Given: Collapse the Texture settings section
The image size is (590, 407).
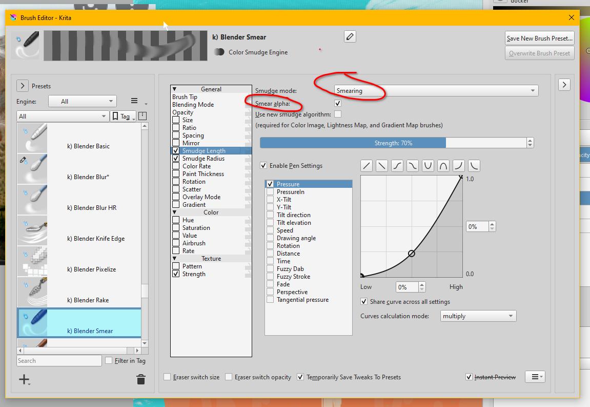Looking at the screenshot, I should 175,259.
